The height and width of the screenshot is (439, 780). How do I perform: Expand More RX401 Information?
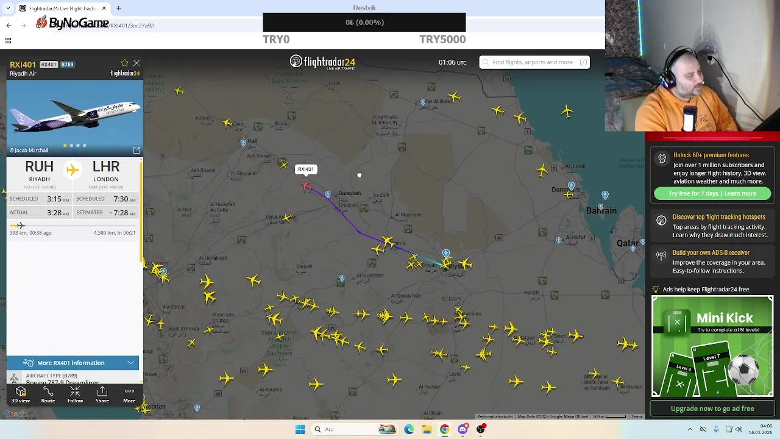[73, 363]
